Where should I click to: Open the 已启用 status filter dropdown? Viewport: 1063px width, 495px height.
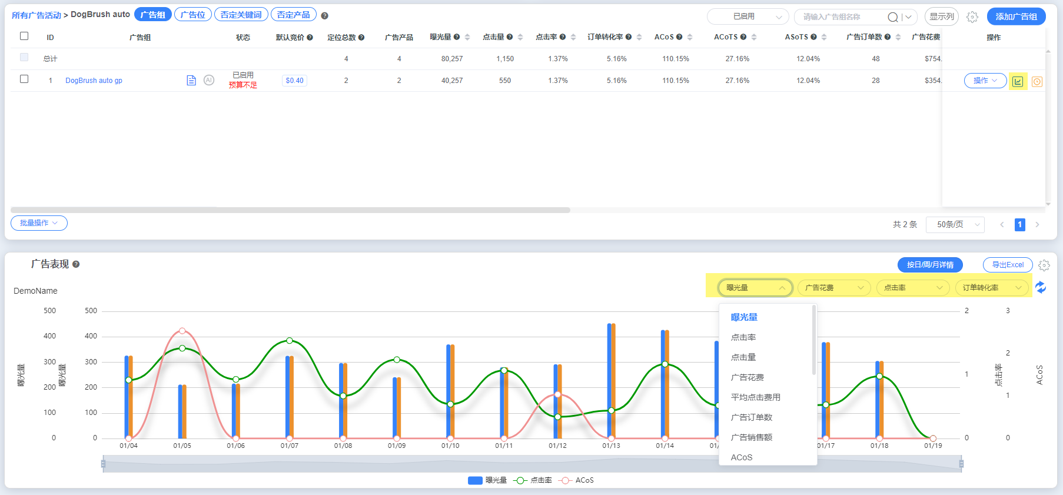(748, 16)
